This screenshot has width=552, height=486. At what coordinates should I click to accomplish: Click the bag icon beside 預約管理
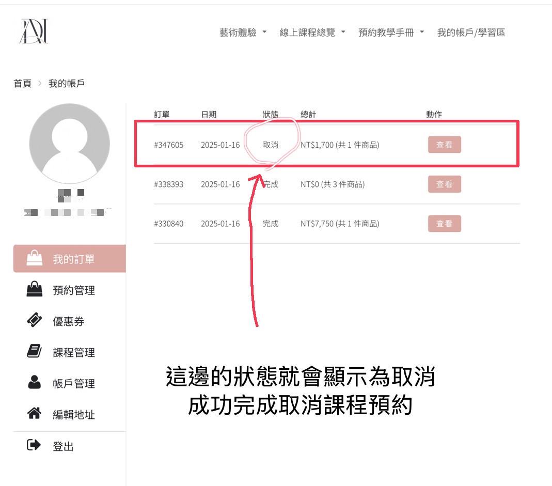tap(34, 290)
